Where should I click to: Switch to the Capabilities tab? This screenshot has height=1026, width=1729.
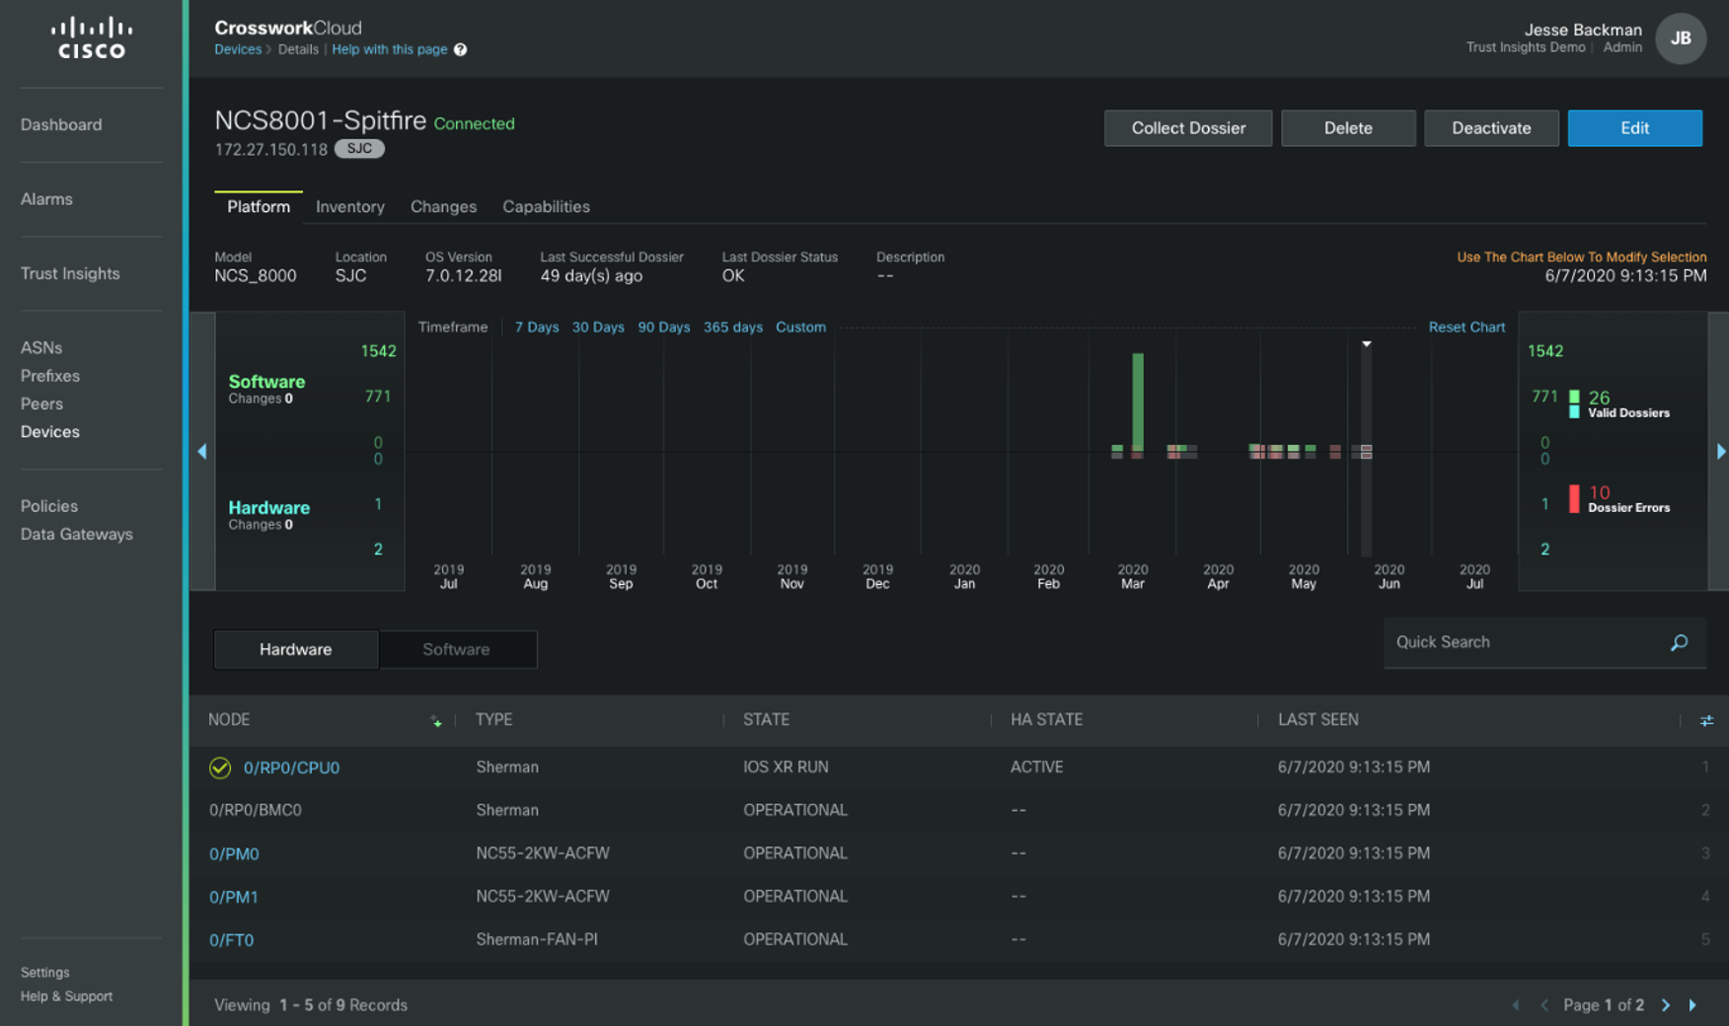[546, 206]
